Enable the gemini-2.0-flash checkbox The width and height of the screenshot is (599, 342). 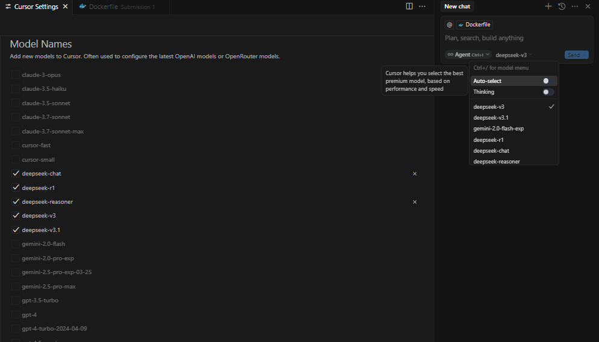(15, 244)
